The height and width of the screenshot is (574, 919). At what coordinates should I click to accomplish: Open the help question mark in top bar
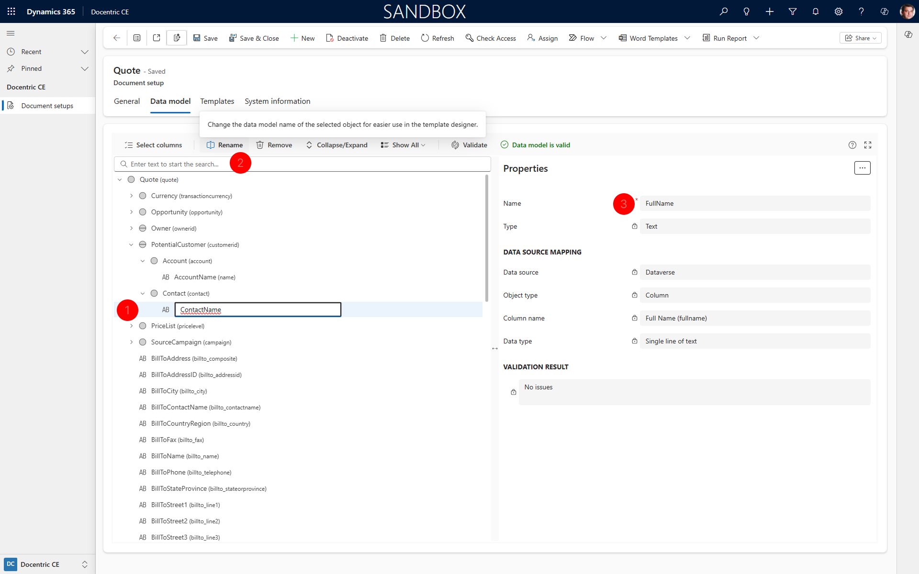(x=862, y=11)
